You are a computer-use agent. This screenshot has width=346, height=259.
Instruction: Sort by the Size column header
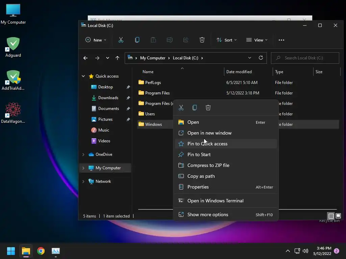[x=319, y=72]
